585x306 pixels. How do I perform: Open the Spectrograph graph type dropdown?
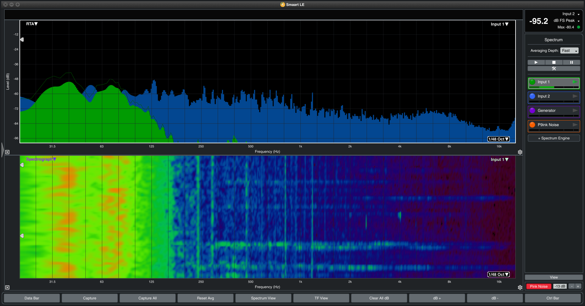pos(41,159)
